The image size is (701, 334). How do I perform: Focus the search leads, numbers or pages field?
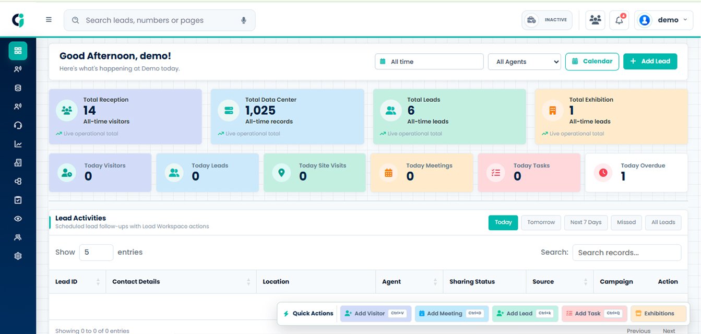(160, 20)
